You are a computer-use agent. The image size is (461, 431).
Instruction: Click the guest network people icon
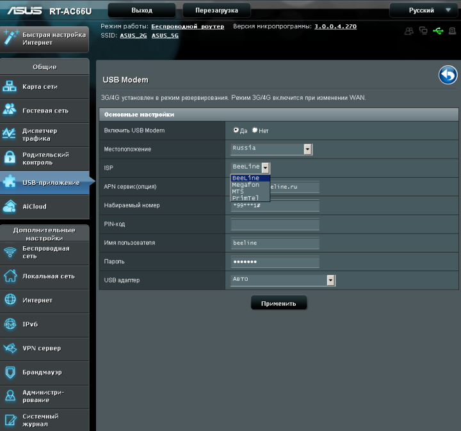(x=10, y=109)
